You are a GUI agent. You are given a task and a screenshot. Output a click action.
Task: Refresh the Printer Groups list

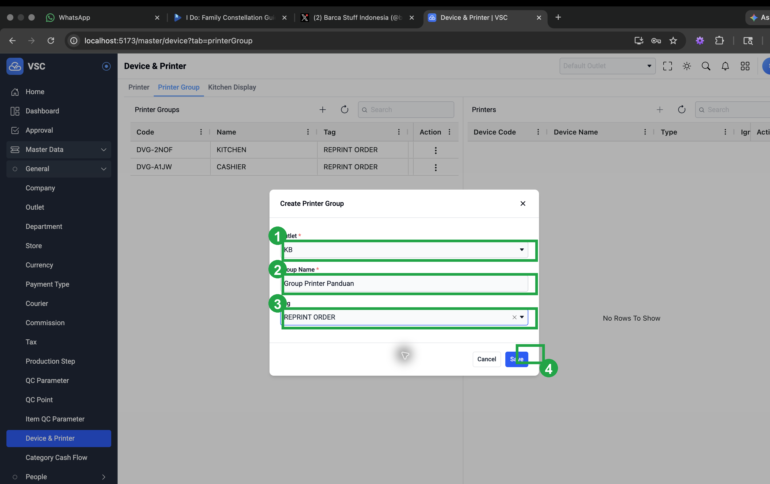point(344,110)
